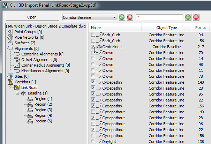Sort by the Object Type column header

pos(167,28)
